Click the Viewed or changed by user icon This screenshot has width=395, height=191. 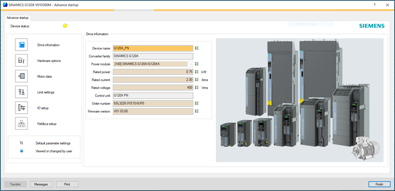pyautogui.click(x=22, y=151)
